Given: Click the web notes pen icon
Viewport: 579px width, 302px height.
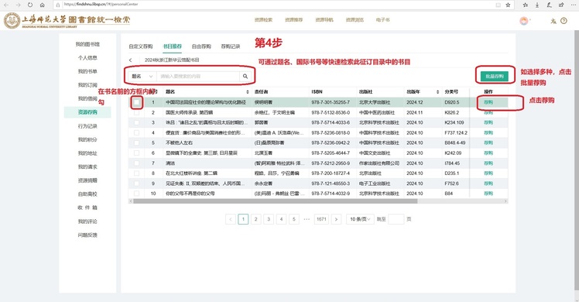Looking at the screenshot, I should point(550,5).
